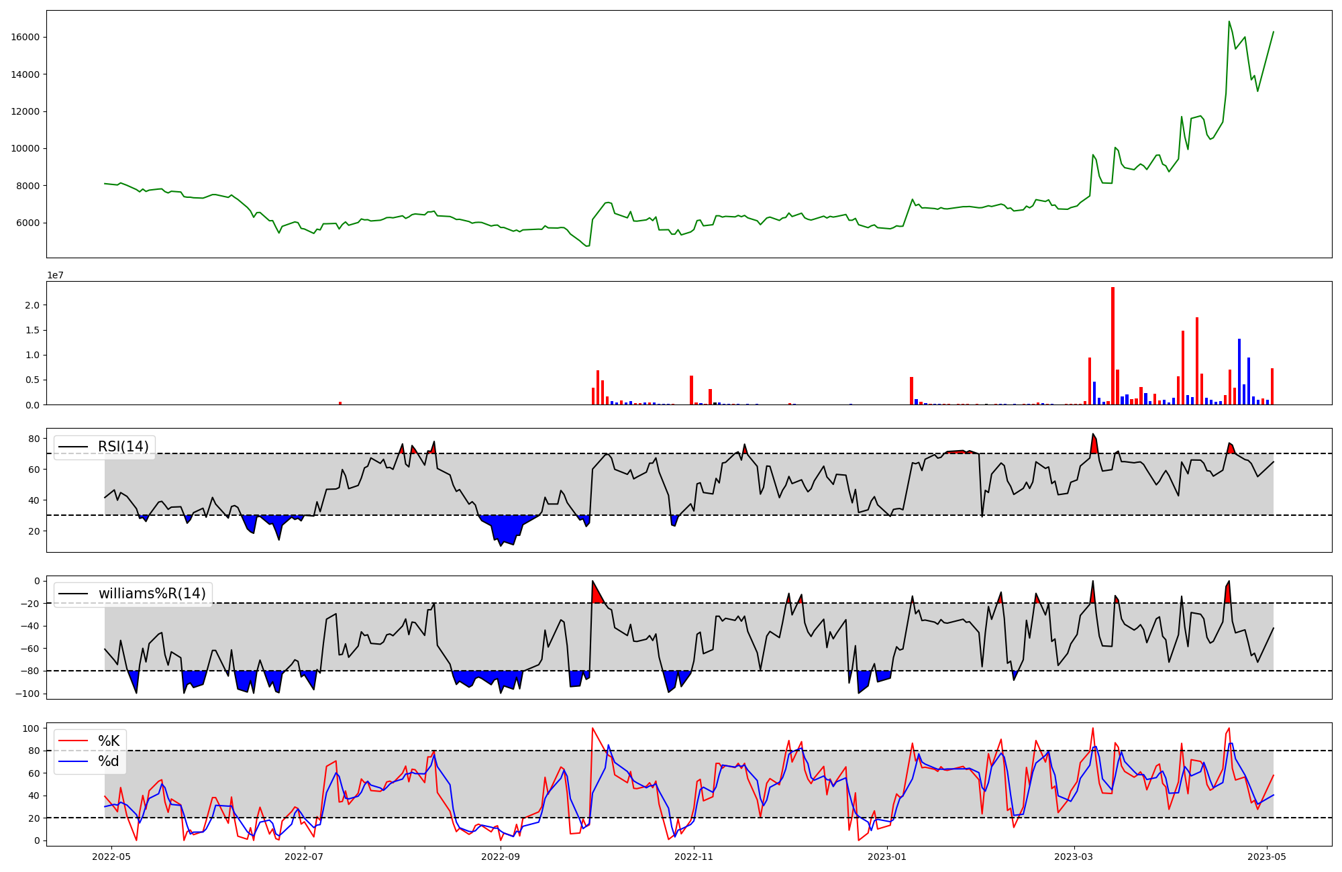Viewport: 1342px width, 872px height.
Task: Click the red line swatch beside %K
Action: [74, 741]
